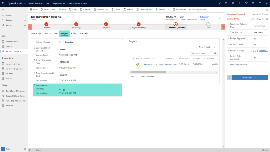Select the Contract stage circle
The image size is (270, 152).
coord(175,24)
